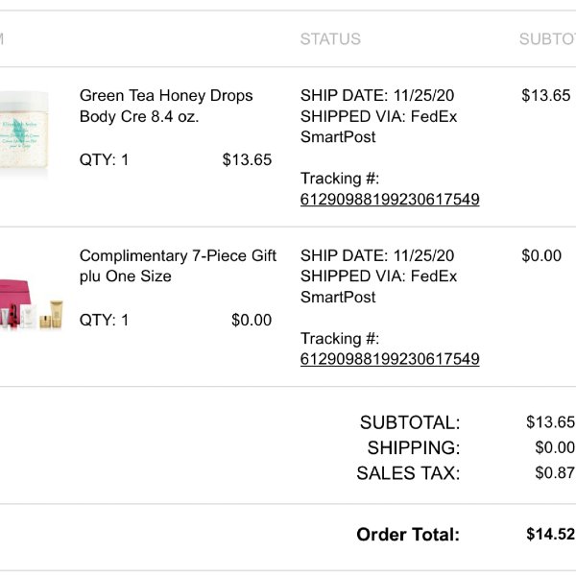Click the second FedEx SmartPost shipping text
The width and height of the screenshot is (576, 576).
point(379,286)
